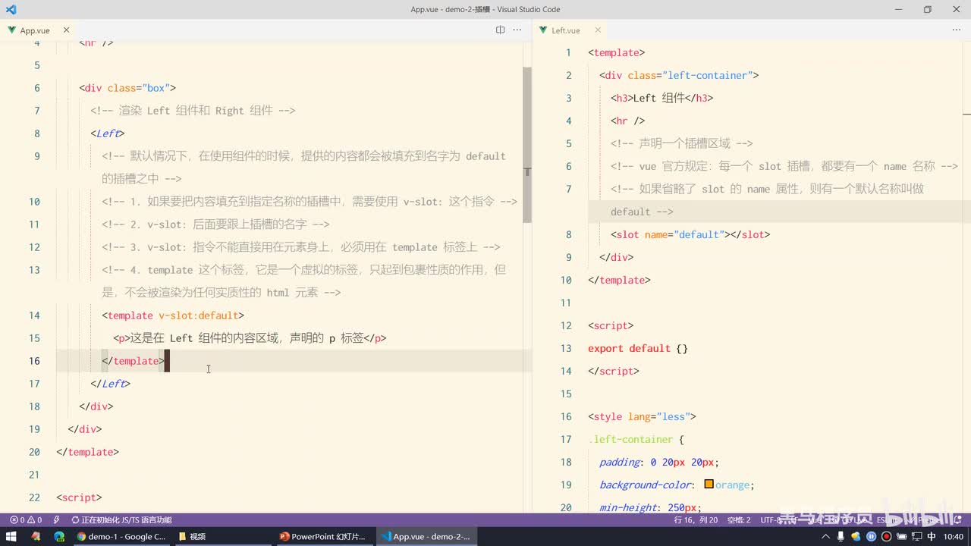
Task: Close the Left.vue tab
Action: click(x=598, y=30)
